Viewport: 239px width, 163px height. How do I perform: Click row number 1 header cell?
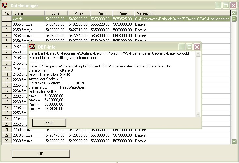pyautogui.click(x=7, y=19)
